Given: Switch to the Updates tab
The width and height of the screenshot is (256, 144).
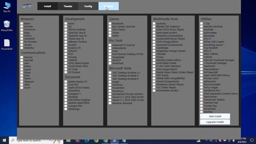Looking at the screenshot, I should point(108,6).
